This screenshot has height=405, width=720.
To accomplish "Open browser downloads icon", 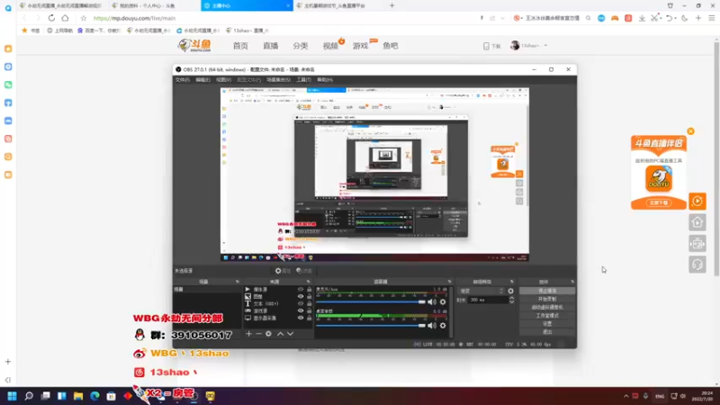I will (642, 18).
